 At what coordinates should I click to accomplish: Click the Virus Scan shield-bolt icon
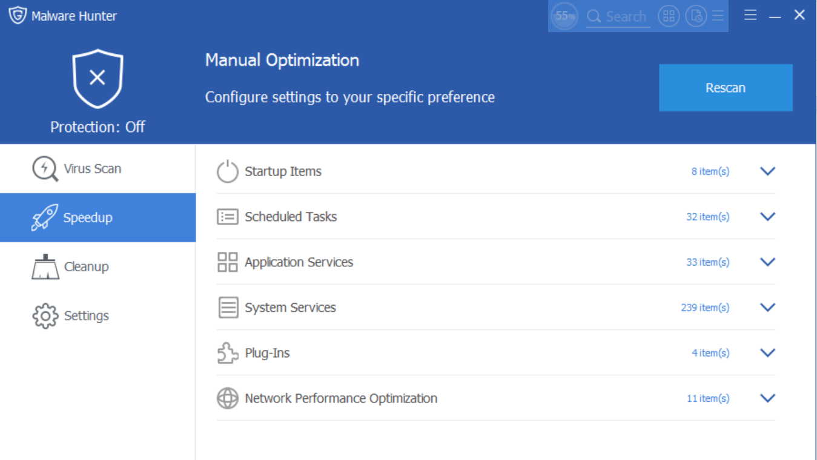click(x=44, y=168)
